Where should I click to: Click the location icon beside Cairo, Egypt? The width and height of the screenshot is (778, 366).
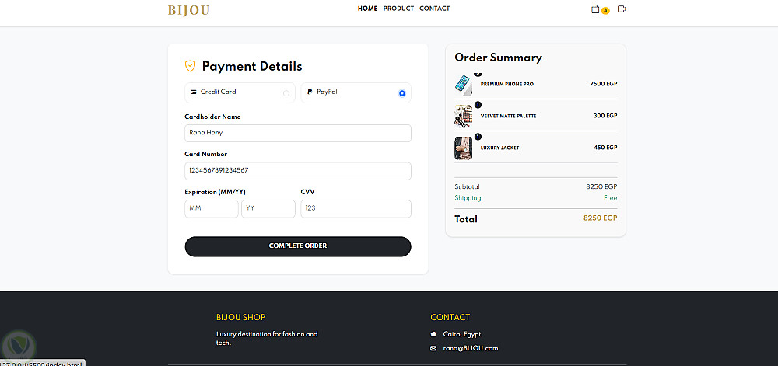(433, 334)
